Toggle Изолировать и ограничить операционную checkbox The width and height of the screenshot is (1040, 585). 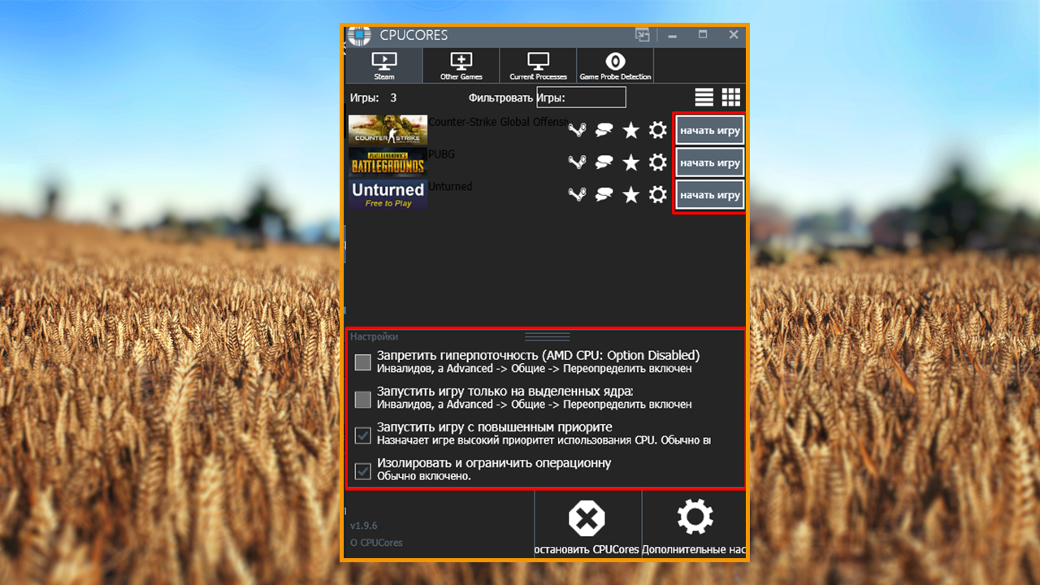pos(362,470)
